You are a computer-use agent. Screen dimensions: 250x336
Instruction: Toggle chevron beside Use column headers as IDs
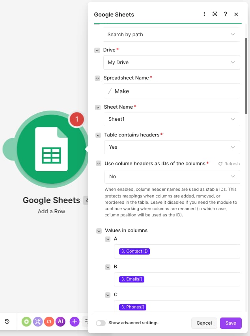pyautogui.click(x=98, y=164)
